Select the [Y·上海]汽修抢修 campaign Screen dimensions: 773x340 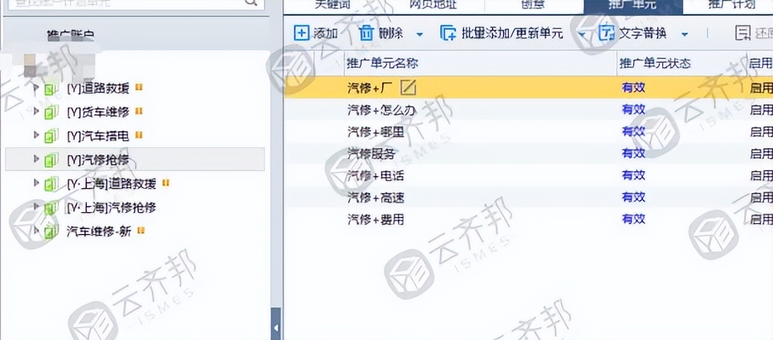(x=112, y=207)
